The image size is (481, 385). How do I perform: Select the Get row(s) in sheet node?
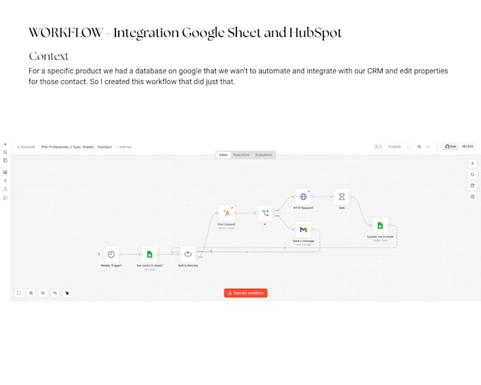pyautogui.click(x=149, y=254)
